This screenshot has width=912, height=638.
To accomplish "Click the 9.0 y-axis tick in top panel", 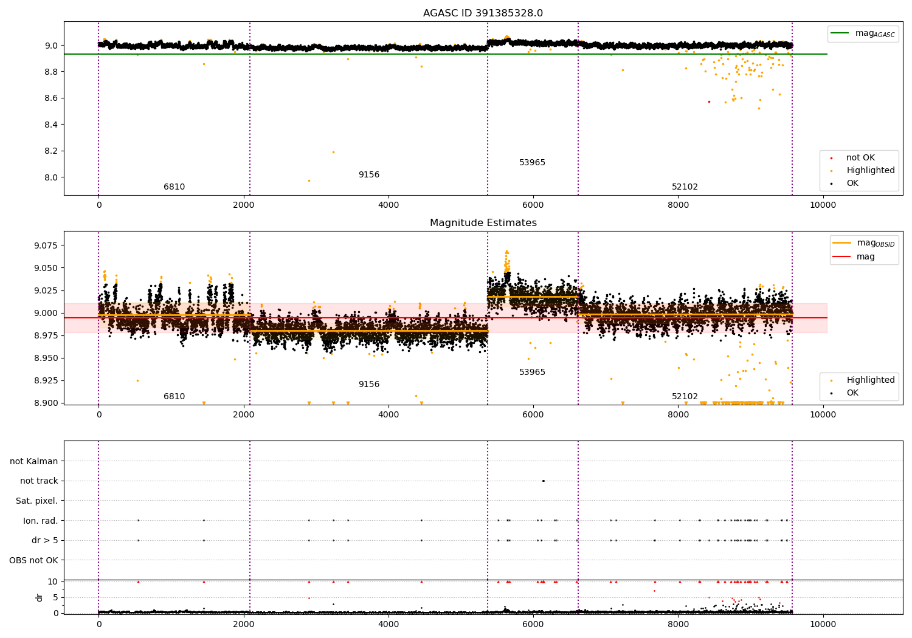I will click(x=51, y=46).
